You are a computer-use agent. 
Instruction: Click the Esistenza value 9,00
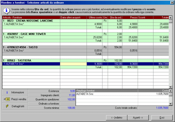pyautogui.click(x=68, y=91)
